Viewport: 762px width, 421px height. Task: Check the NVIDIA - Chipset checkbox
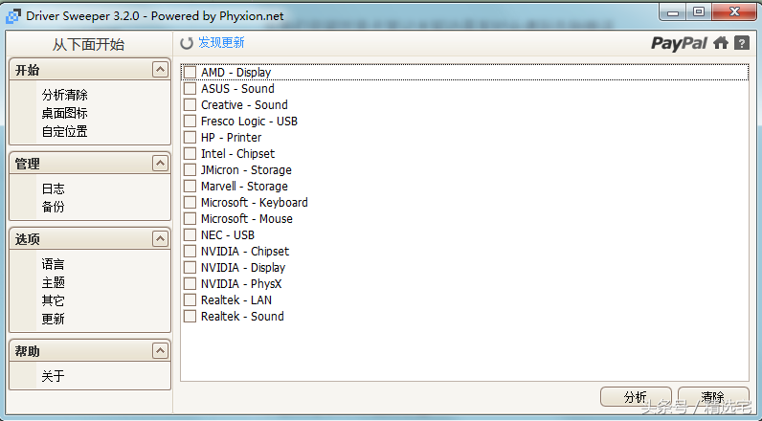coord(190,251)
